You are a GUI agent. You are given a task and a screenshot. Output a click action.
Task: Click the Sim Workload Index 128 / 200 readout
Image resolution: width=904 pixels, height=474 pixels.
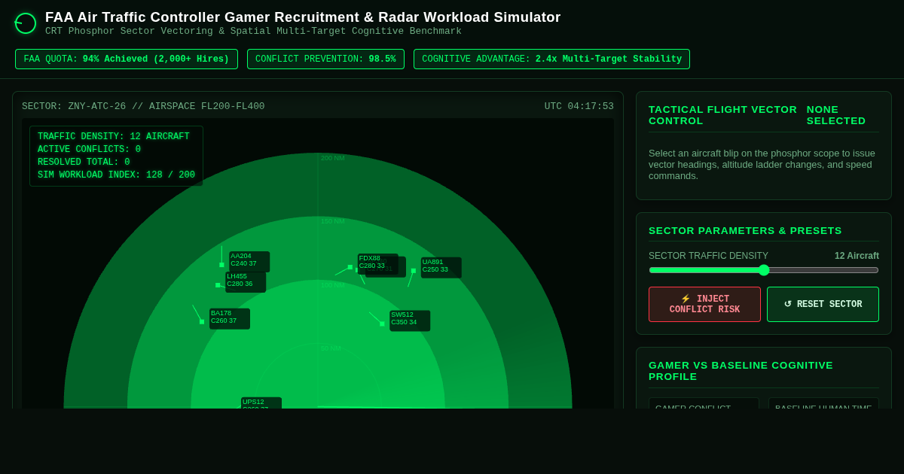pyautogui.click(x=116, y=175)
